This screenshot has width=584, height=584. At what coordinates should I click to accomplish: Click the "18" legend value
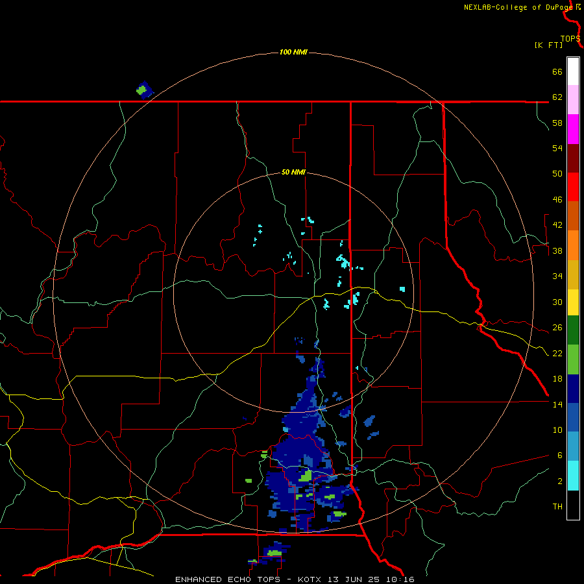click(x=557, y=379)
